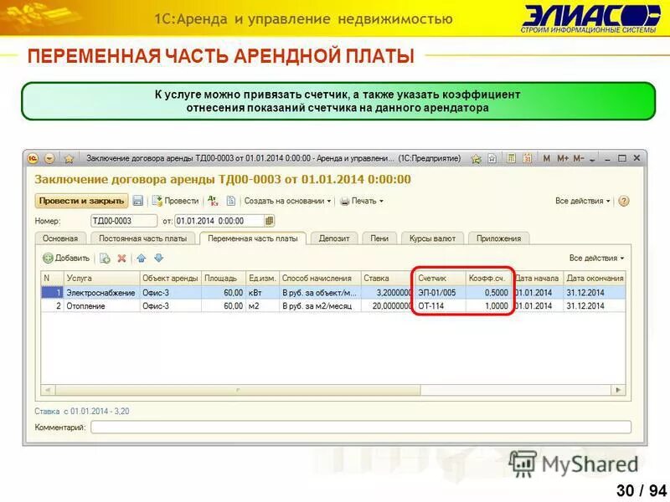Image resolution: width=670 pixels, height=502 pixels.
Task: Open the 'Печать' print dropdown
Action: (362, 201)
